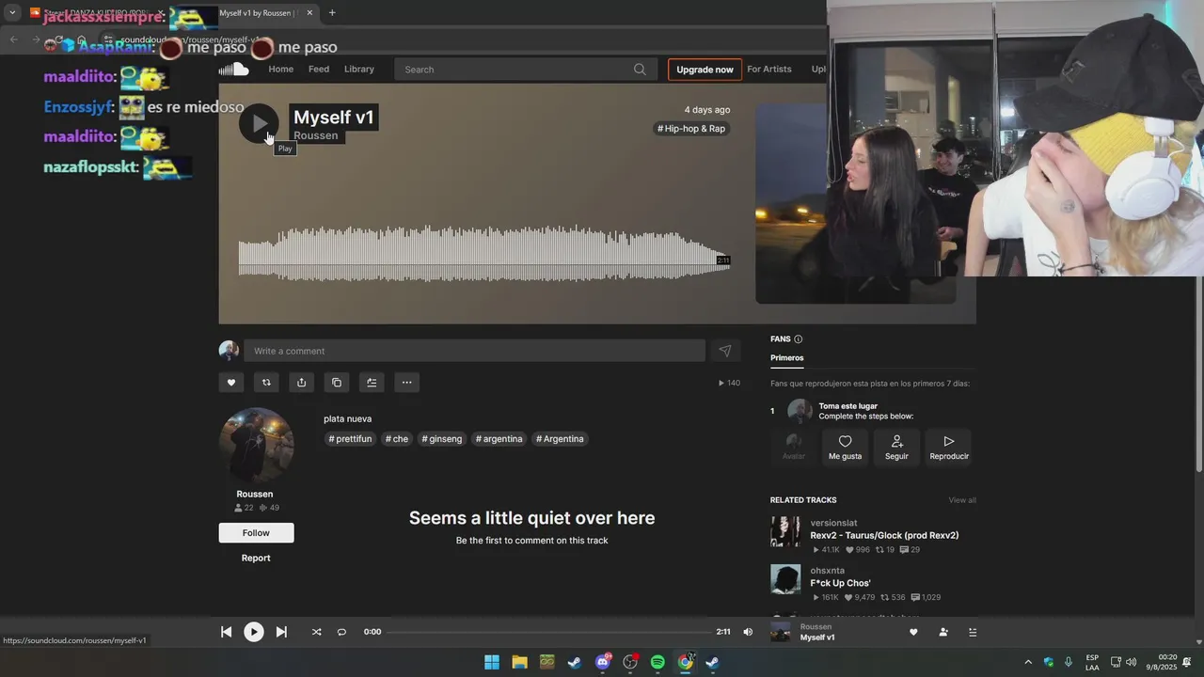This screenshot has width=1204, height=677.
Task: Skip to previous track in player bar
Action: pyautogui.click(x=226, y=632)
